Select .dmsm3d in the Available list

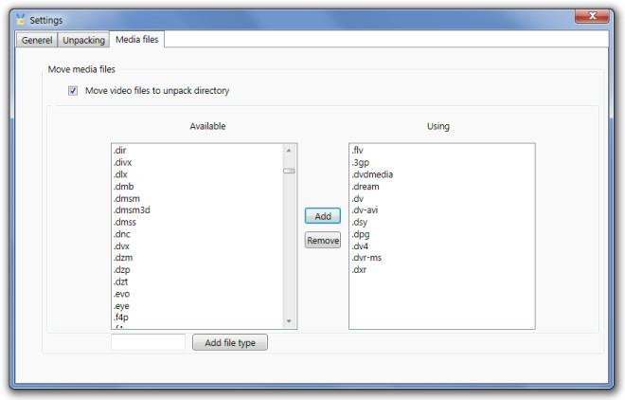[x=132, y=210]
